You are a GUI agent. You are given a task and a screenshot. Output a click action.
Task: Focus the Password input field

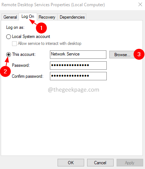click(x=78, y=65)
